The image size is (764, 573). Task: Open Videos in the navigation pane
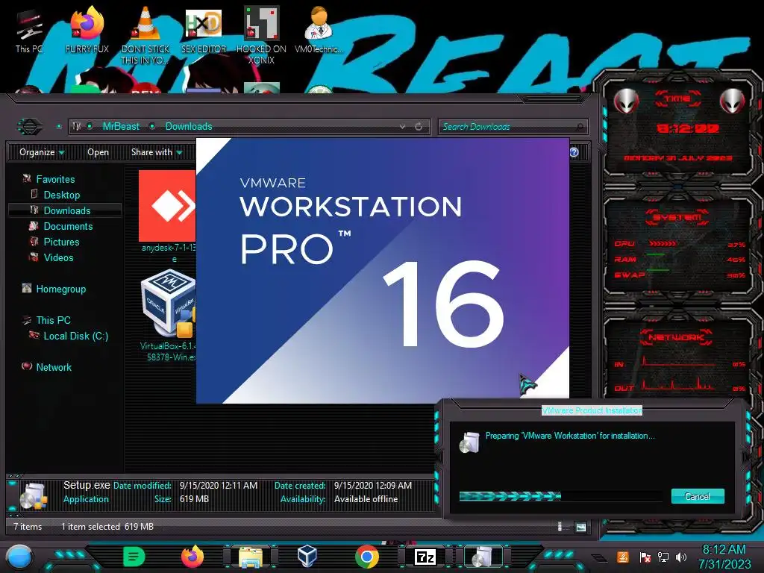[58, 257]
